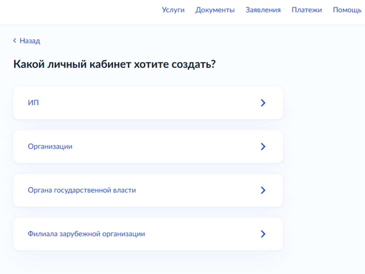Click the arrow icon in the Организации row
This screenshot has height=274, width=365.
click(263, 147)
